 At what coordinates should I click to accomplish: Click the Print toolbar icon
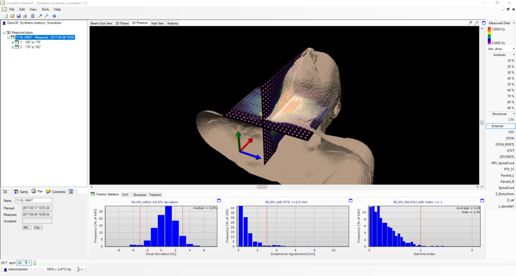click(25, 16)
